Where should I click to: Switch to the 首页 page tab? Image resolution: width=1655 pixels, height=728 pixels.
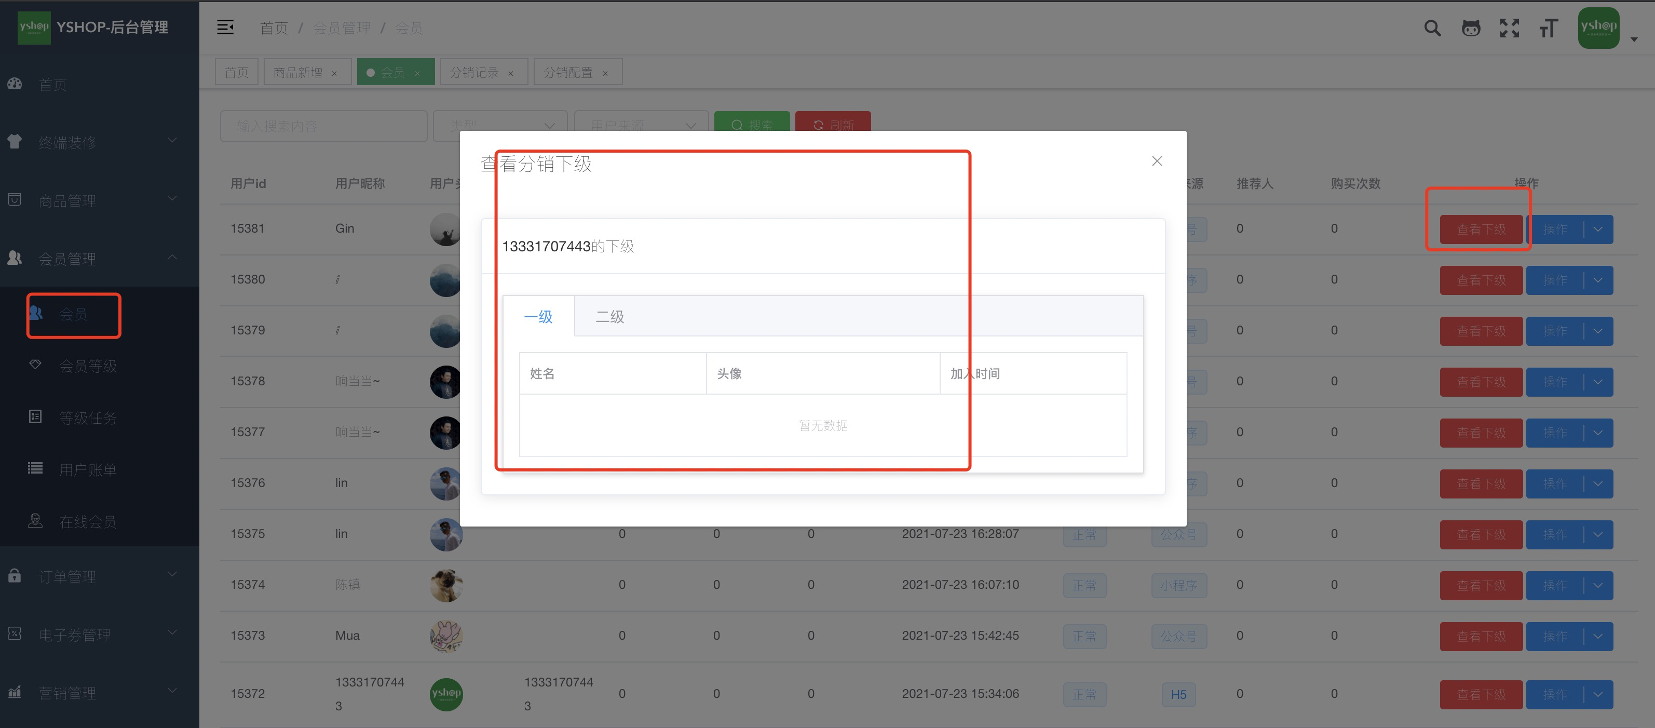pyautogui.click(x=236, y=72)
